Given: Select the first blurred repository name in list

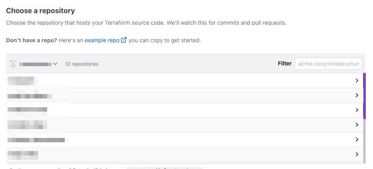Looking at the screenshot, I should 21,81.
